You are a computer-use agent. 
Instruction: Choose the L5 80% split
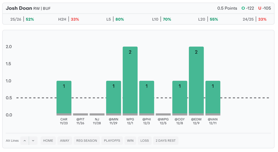pos(115,19)
